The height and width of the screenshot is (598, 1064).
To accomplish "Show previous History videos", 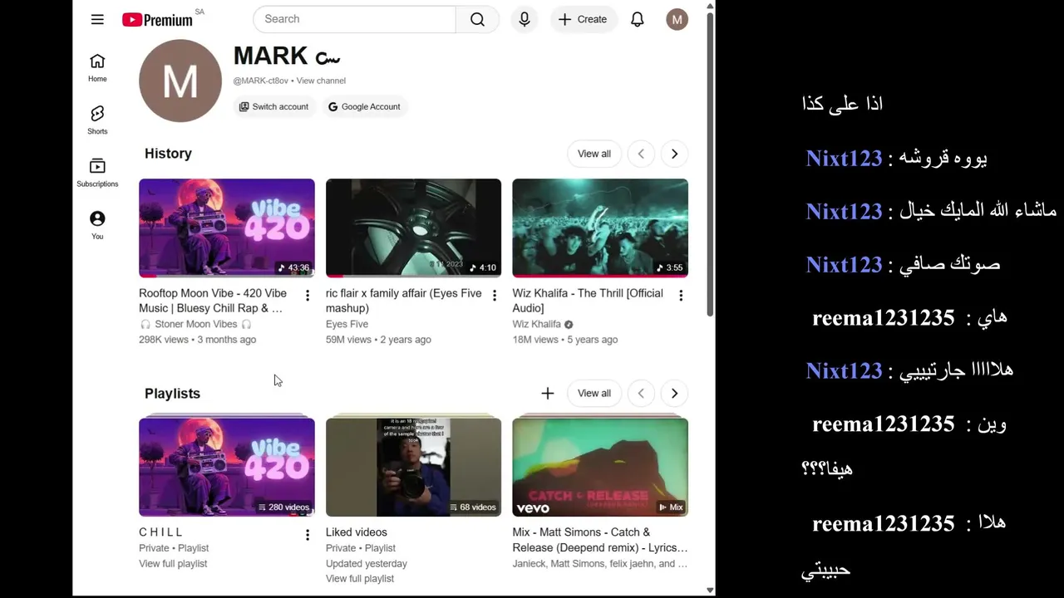I will [x=641, y=154].
